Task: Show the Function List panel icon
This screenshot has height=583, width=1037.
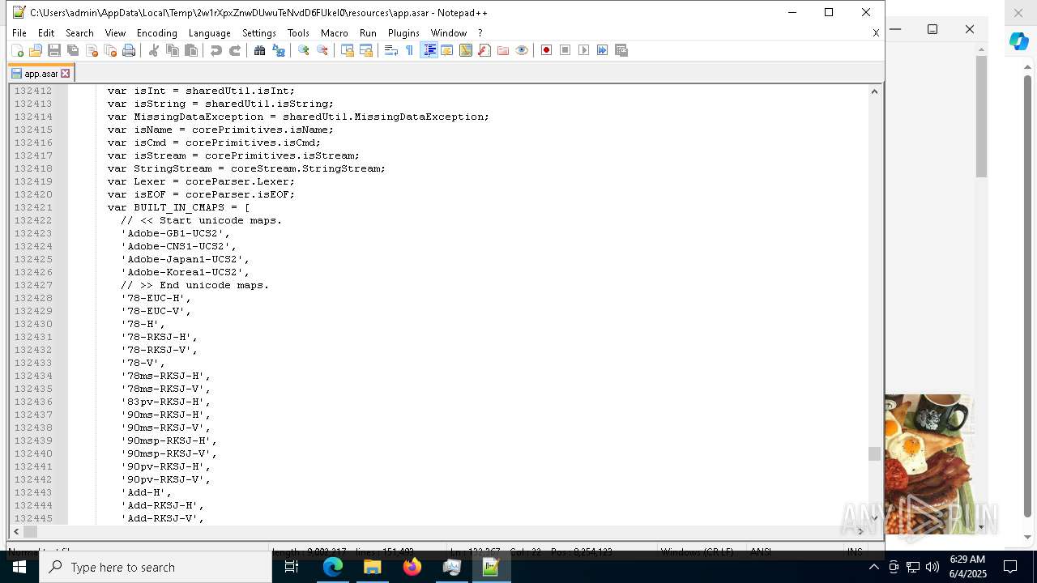Action: click(484, 50)
